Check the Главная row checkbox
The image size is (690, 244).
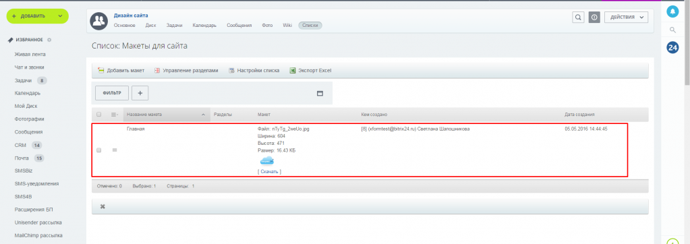pyautogui.click(x=99, y=150)
